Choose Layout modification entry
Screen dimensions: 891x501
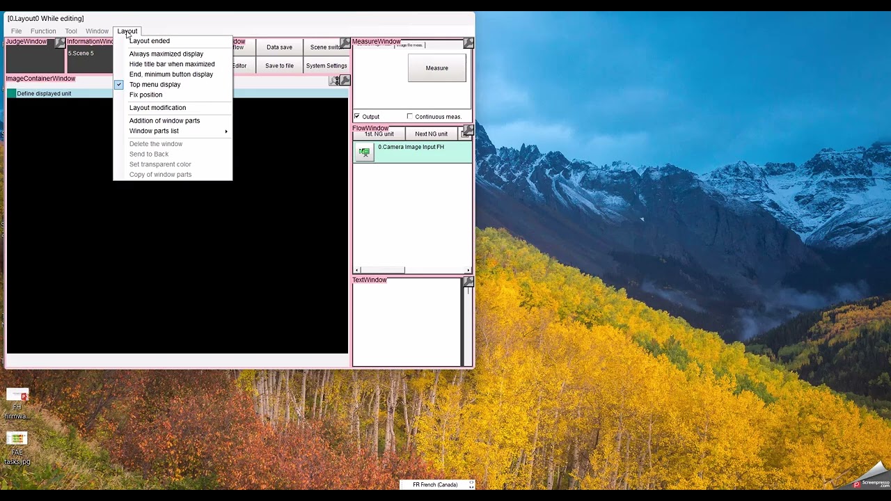[x=157, y=108]
